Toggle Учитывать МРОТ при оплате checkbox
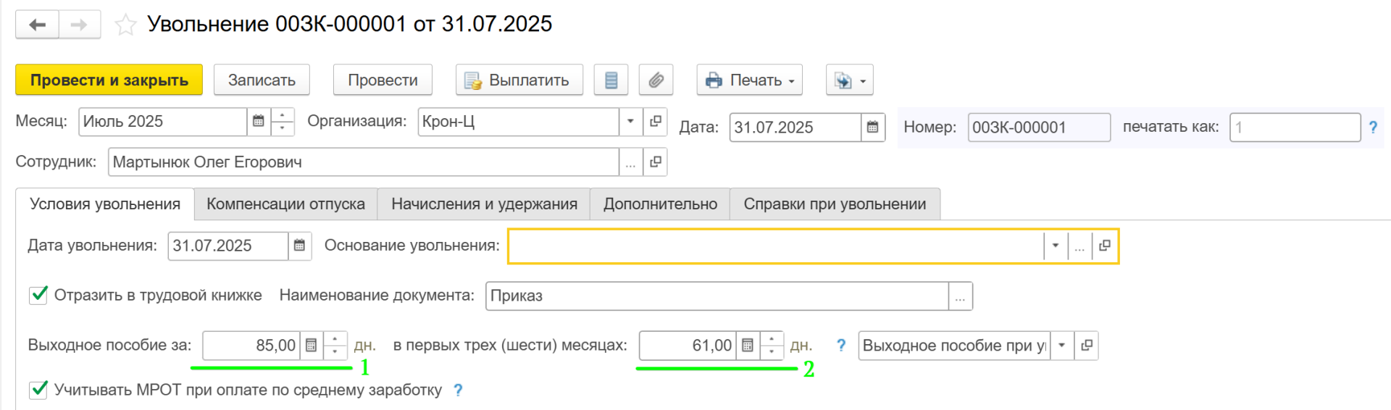 click(x=38, y=390)
